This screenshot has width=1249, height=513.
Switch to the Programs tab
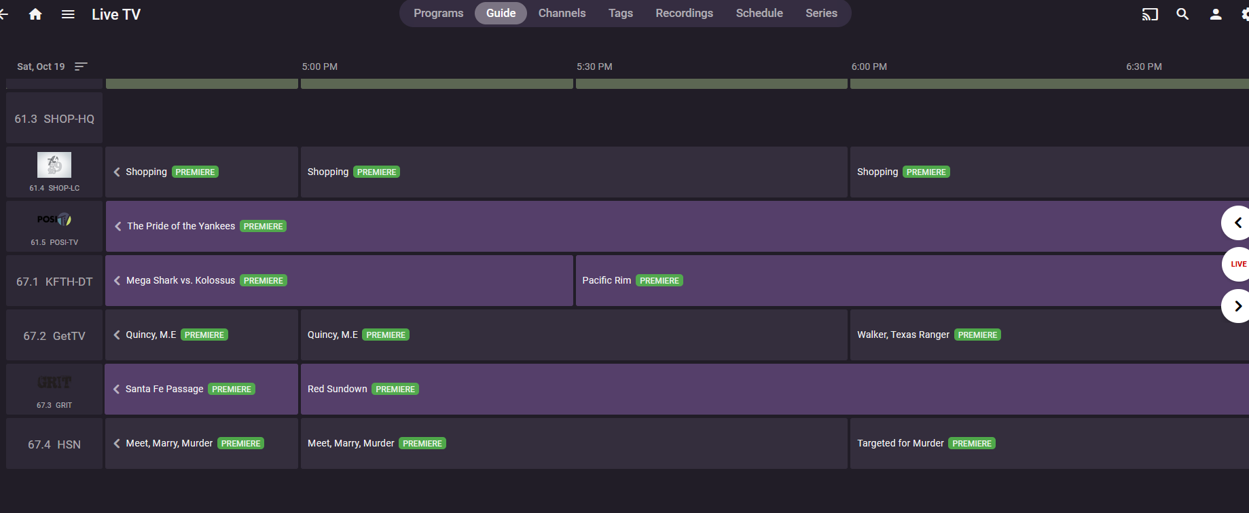[438, 14]
